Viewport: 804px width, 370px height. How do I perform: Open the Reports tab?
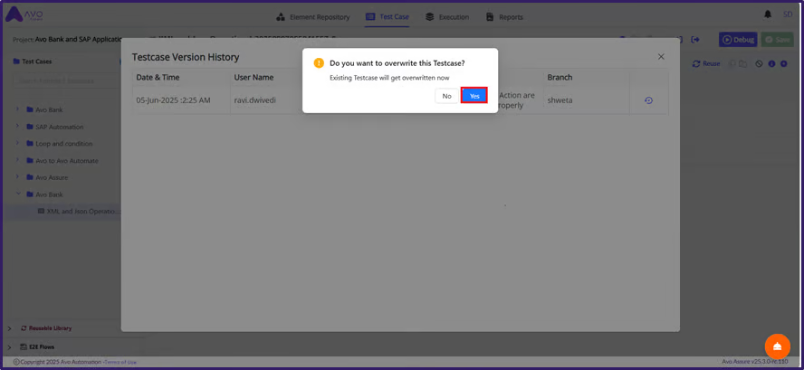[x=504, y=17]
